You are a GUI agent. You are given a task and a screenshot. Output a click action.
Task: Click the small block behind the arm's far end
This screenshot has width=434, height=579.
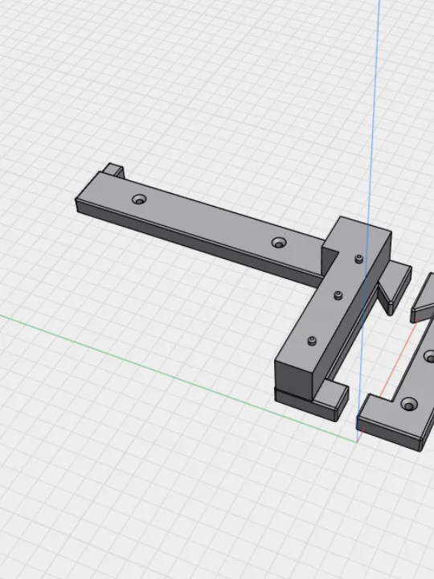(113, 170)
